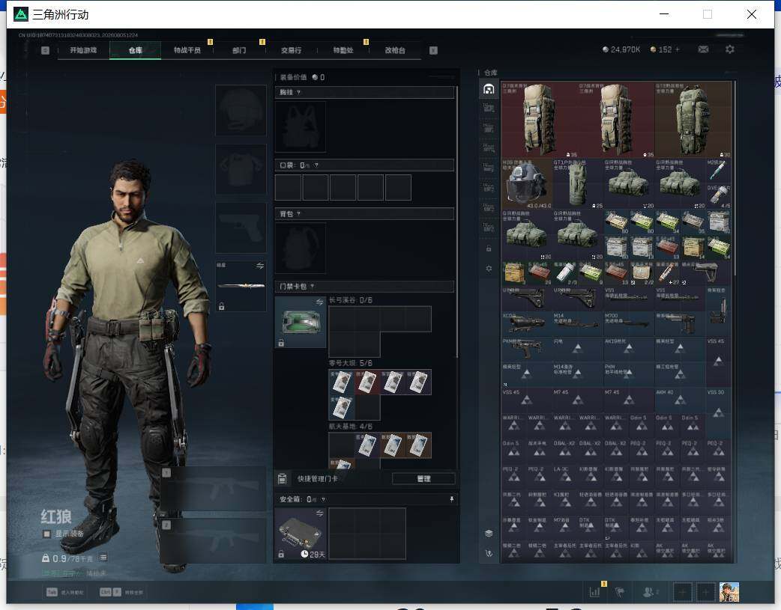The image size is (781, 610).
Task: Click the auto-sort icon at warehouse sidebar bottom
Action: tap(489, 553)
